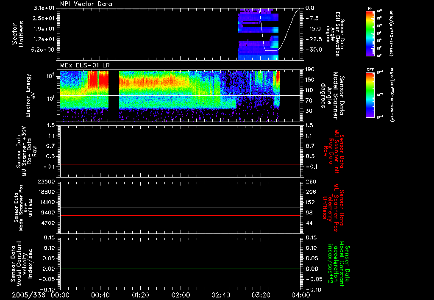Click the "02:00" time tick label
Screen dimensions: 434x300
(181, 295)
